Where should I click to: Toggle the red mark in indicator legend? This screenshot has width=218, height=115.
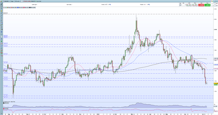pyautogui.click(x=4, y=7)
